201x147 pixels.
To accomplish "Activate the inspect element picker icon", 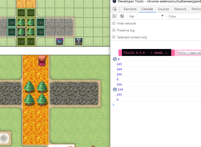I will [x=114, y=9].
